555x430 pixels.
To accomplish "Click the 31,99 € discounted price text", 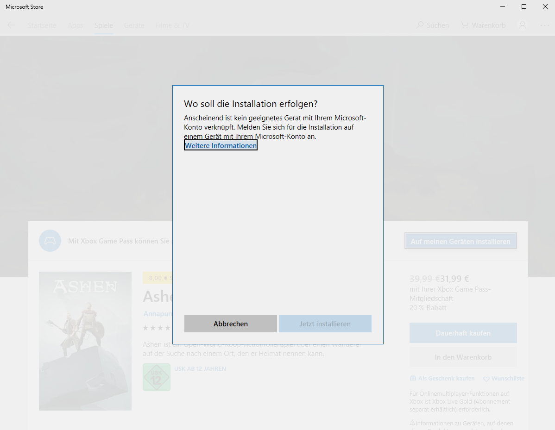I will pos(454,279).
